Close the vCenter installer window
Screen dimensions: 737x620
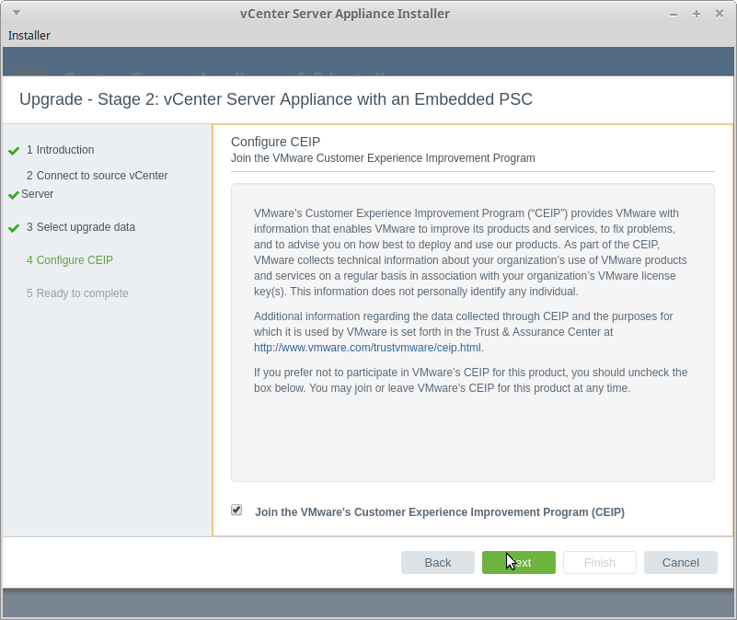click(x=720, y=14)
